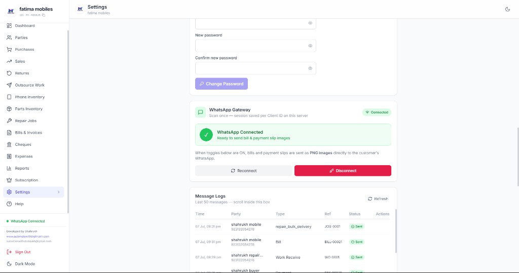Click the Subscription crown icon

(x=9, y=180)
